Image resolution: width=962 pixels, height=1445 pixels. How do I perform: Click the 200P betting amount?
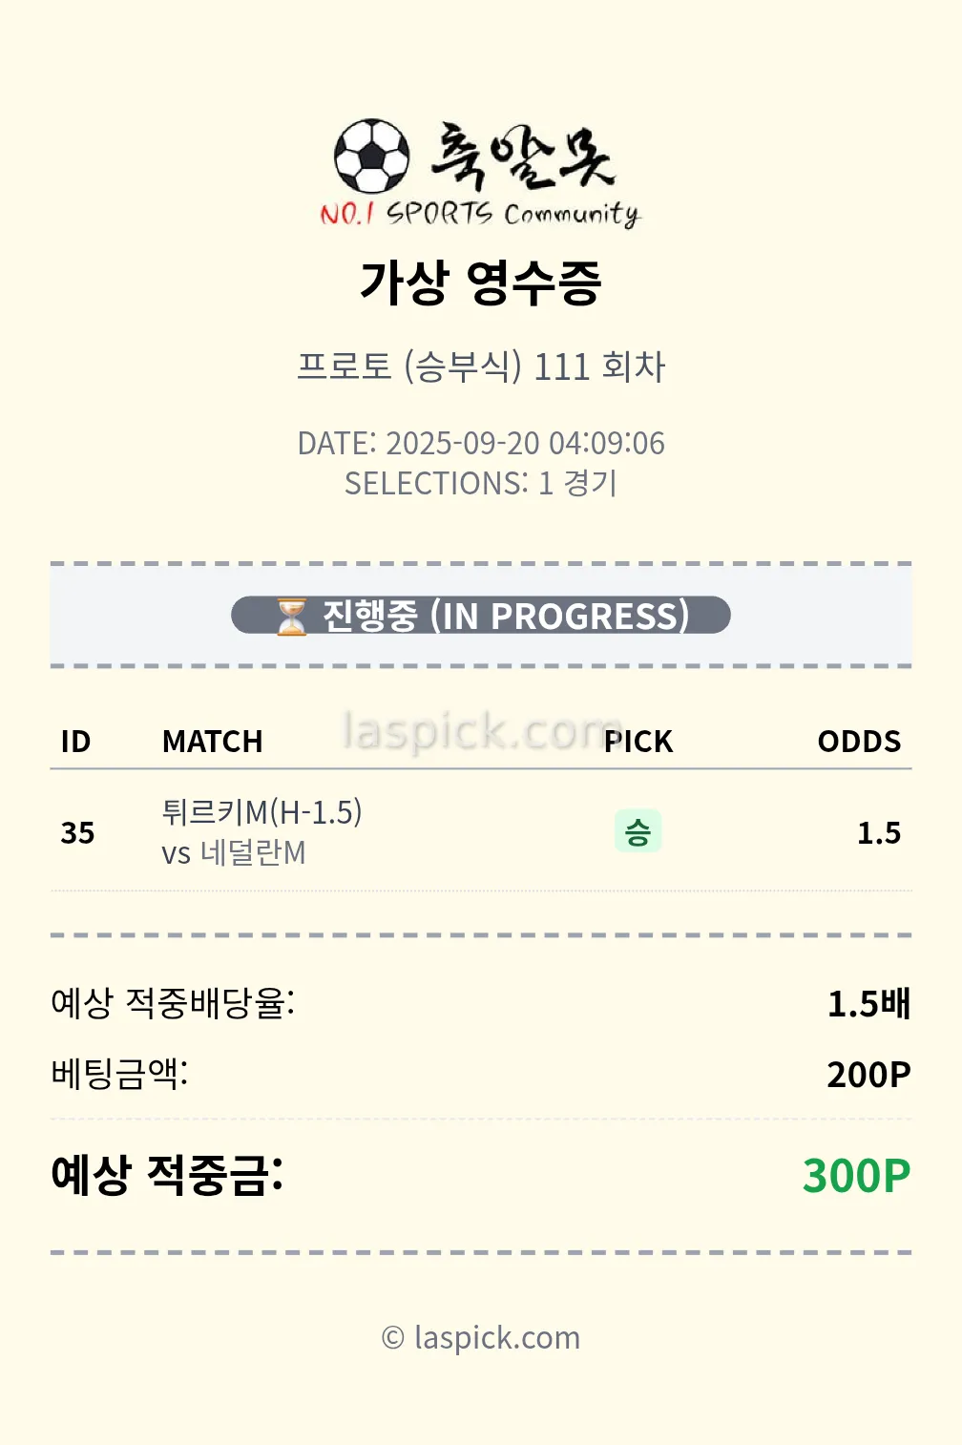click(868, 1075)
